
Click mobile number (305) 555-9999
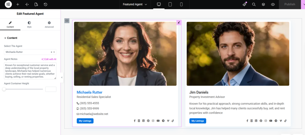[x=89, y=109]
